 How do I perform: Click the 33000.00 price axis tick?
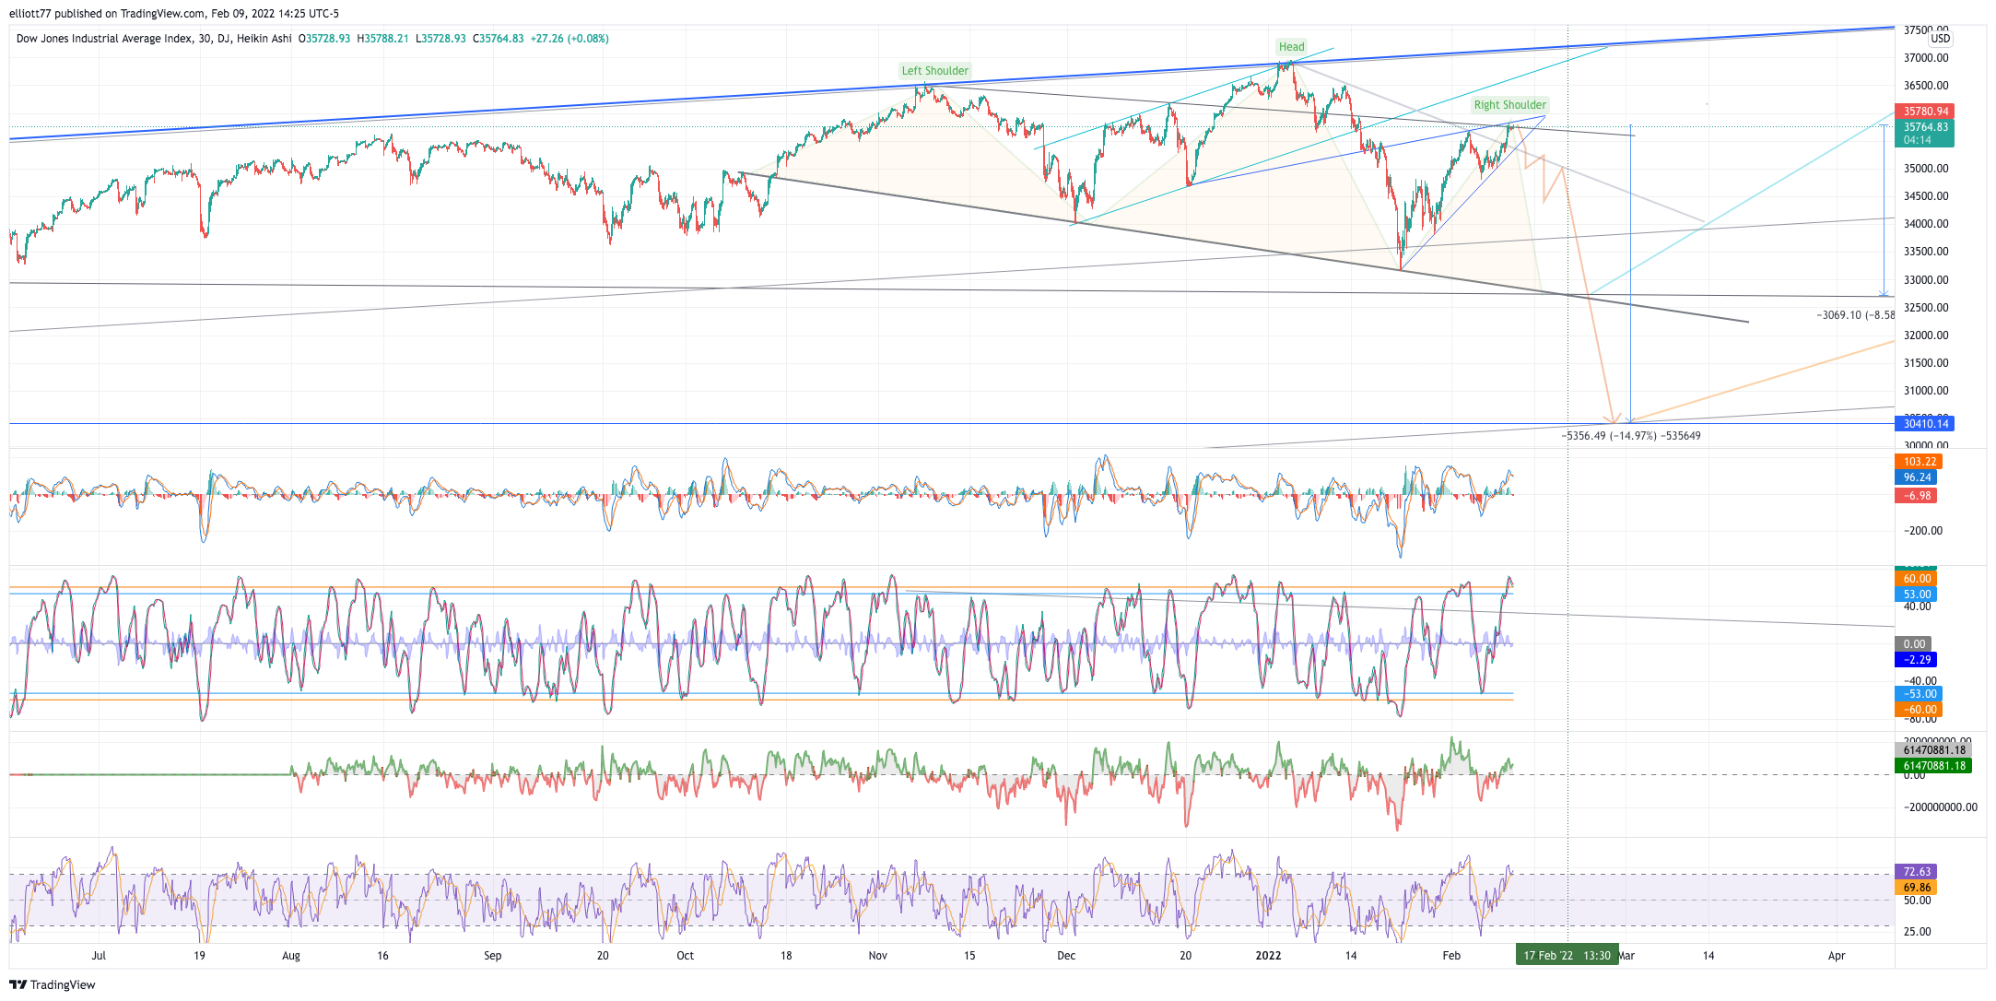coord(1926,280)
